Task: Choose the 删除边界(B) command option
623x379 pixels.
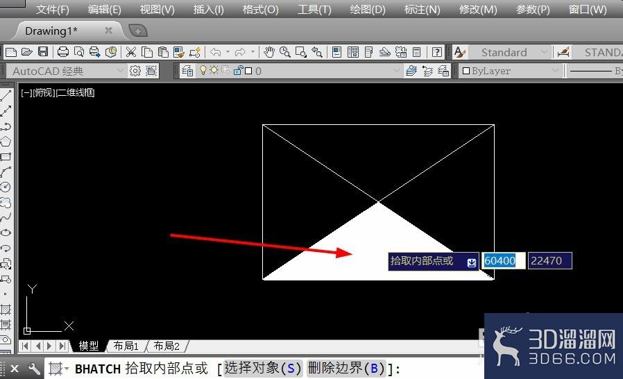Action: tap(346, 369)
